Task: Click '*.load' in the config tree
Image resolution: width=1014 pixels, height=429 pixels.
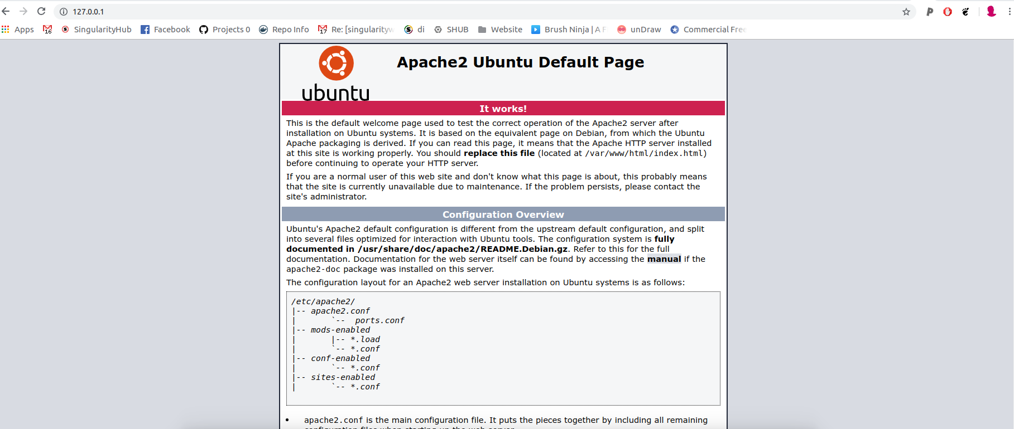Action: 365,339
